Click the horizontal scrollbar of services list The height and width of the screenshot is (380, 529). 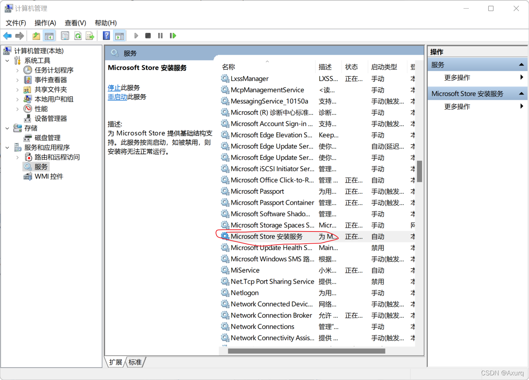(306, 351)
